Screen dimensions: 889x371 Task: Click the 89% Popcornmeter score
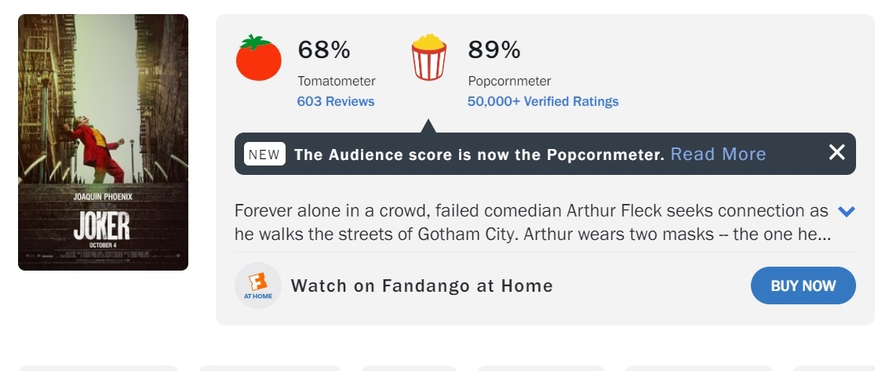(x=494, y=50)
